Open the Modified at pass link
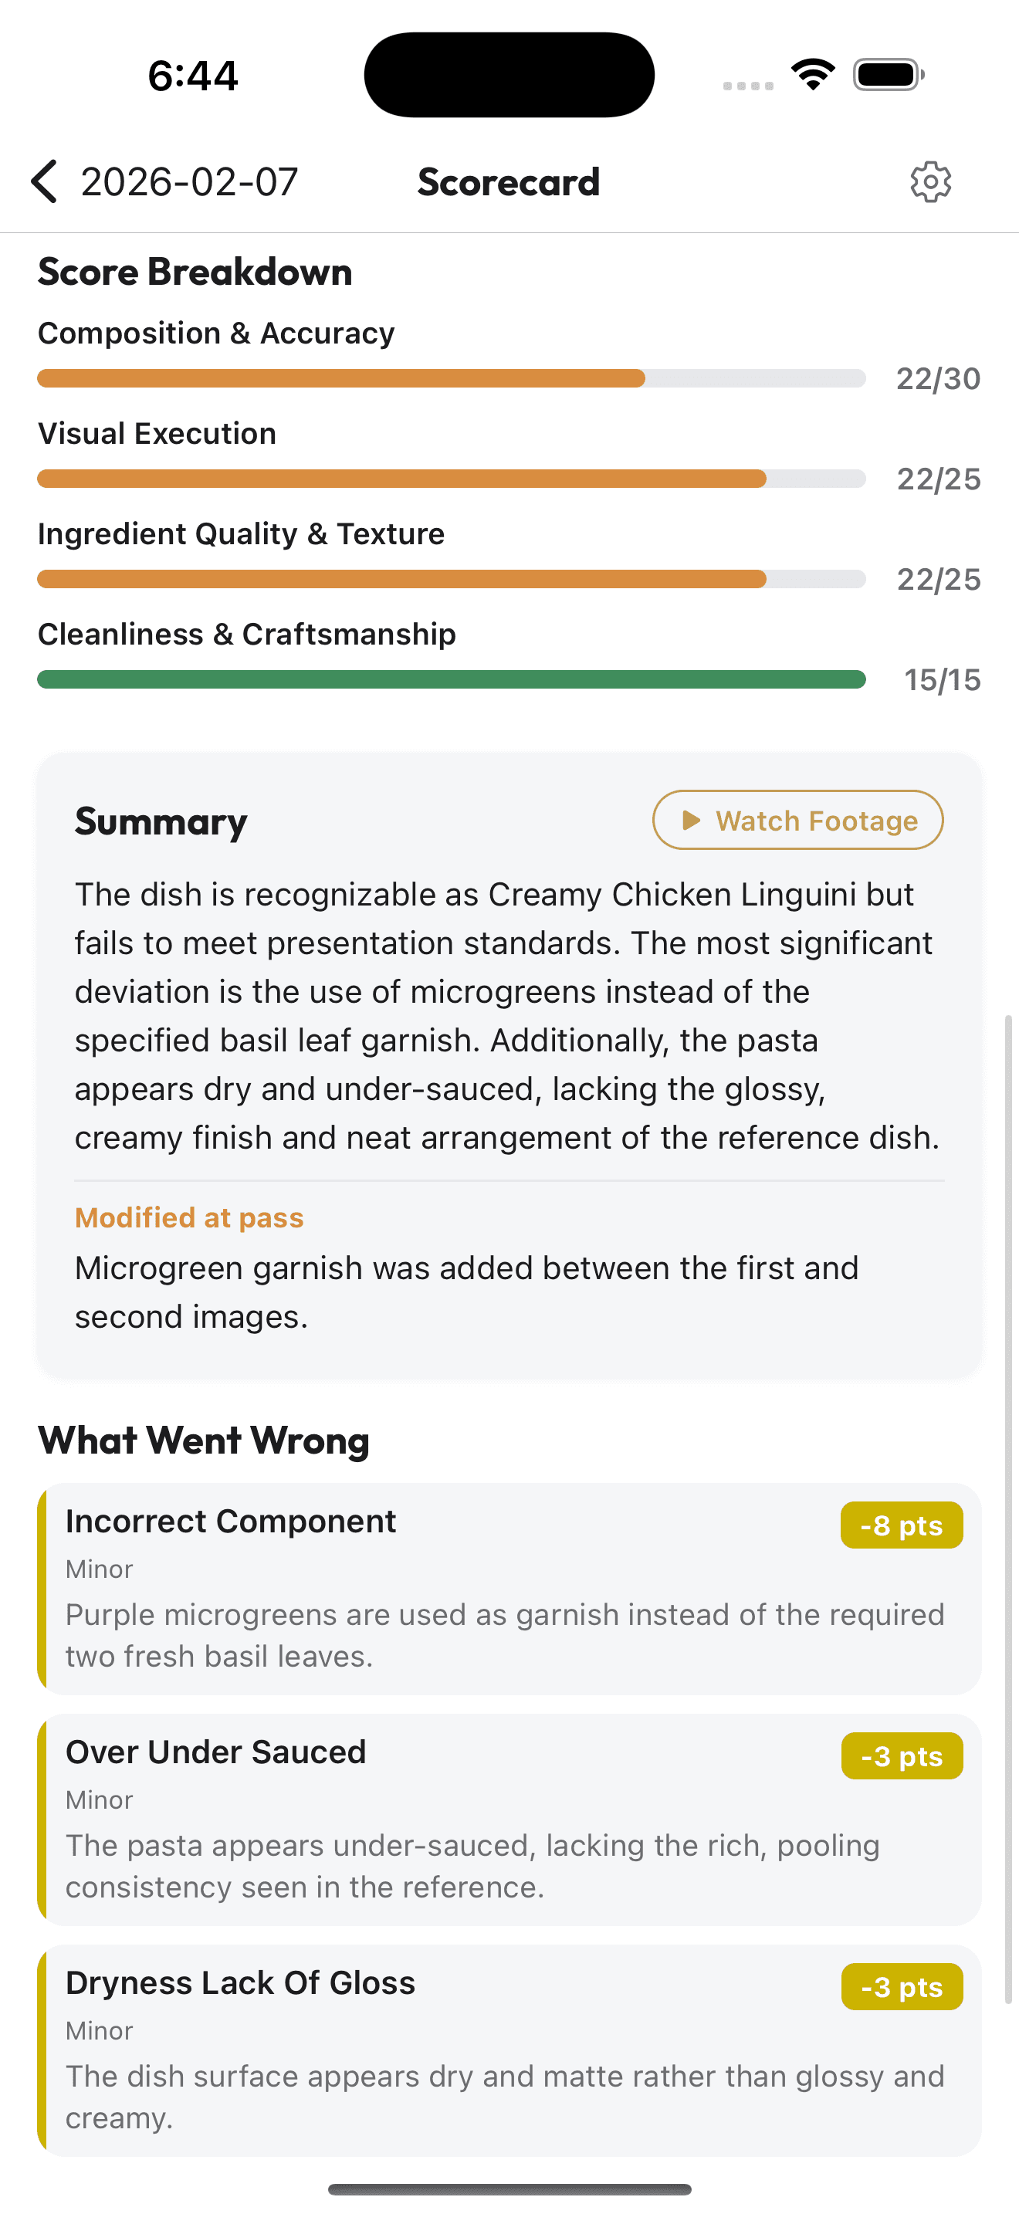 (189, 1217)
